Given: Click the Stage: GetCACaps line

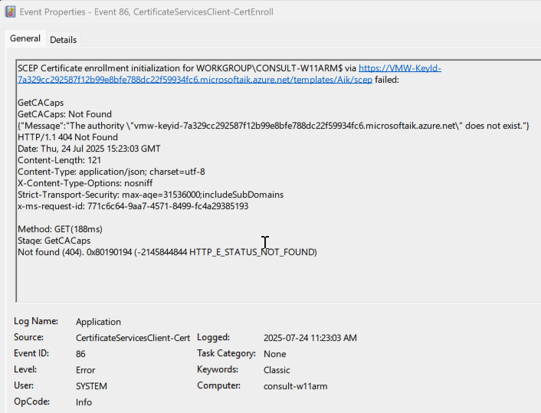Looking at the screenshot, I should [x=54, y=241].
